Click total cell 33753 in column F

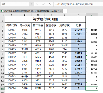click(x=78, y=69)
